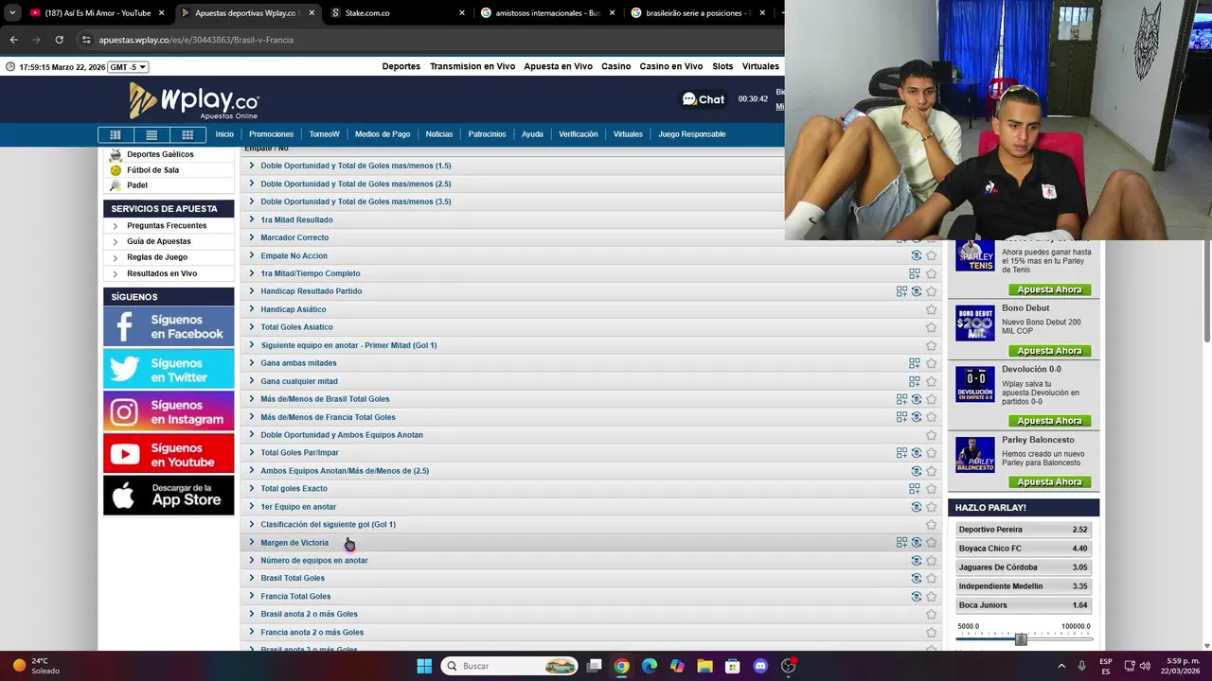The height and width of the screenshot is (681, 1212).
Task: Expand Doble Oportunidad y Total de Goles (1.5)
Action: coord(356,166)
